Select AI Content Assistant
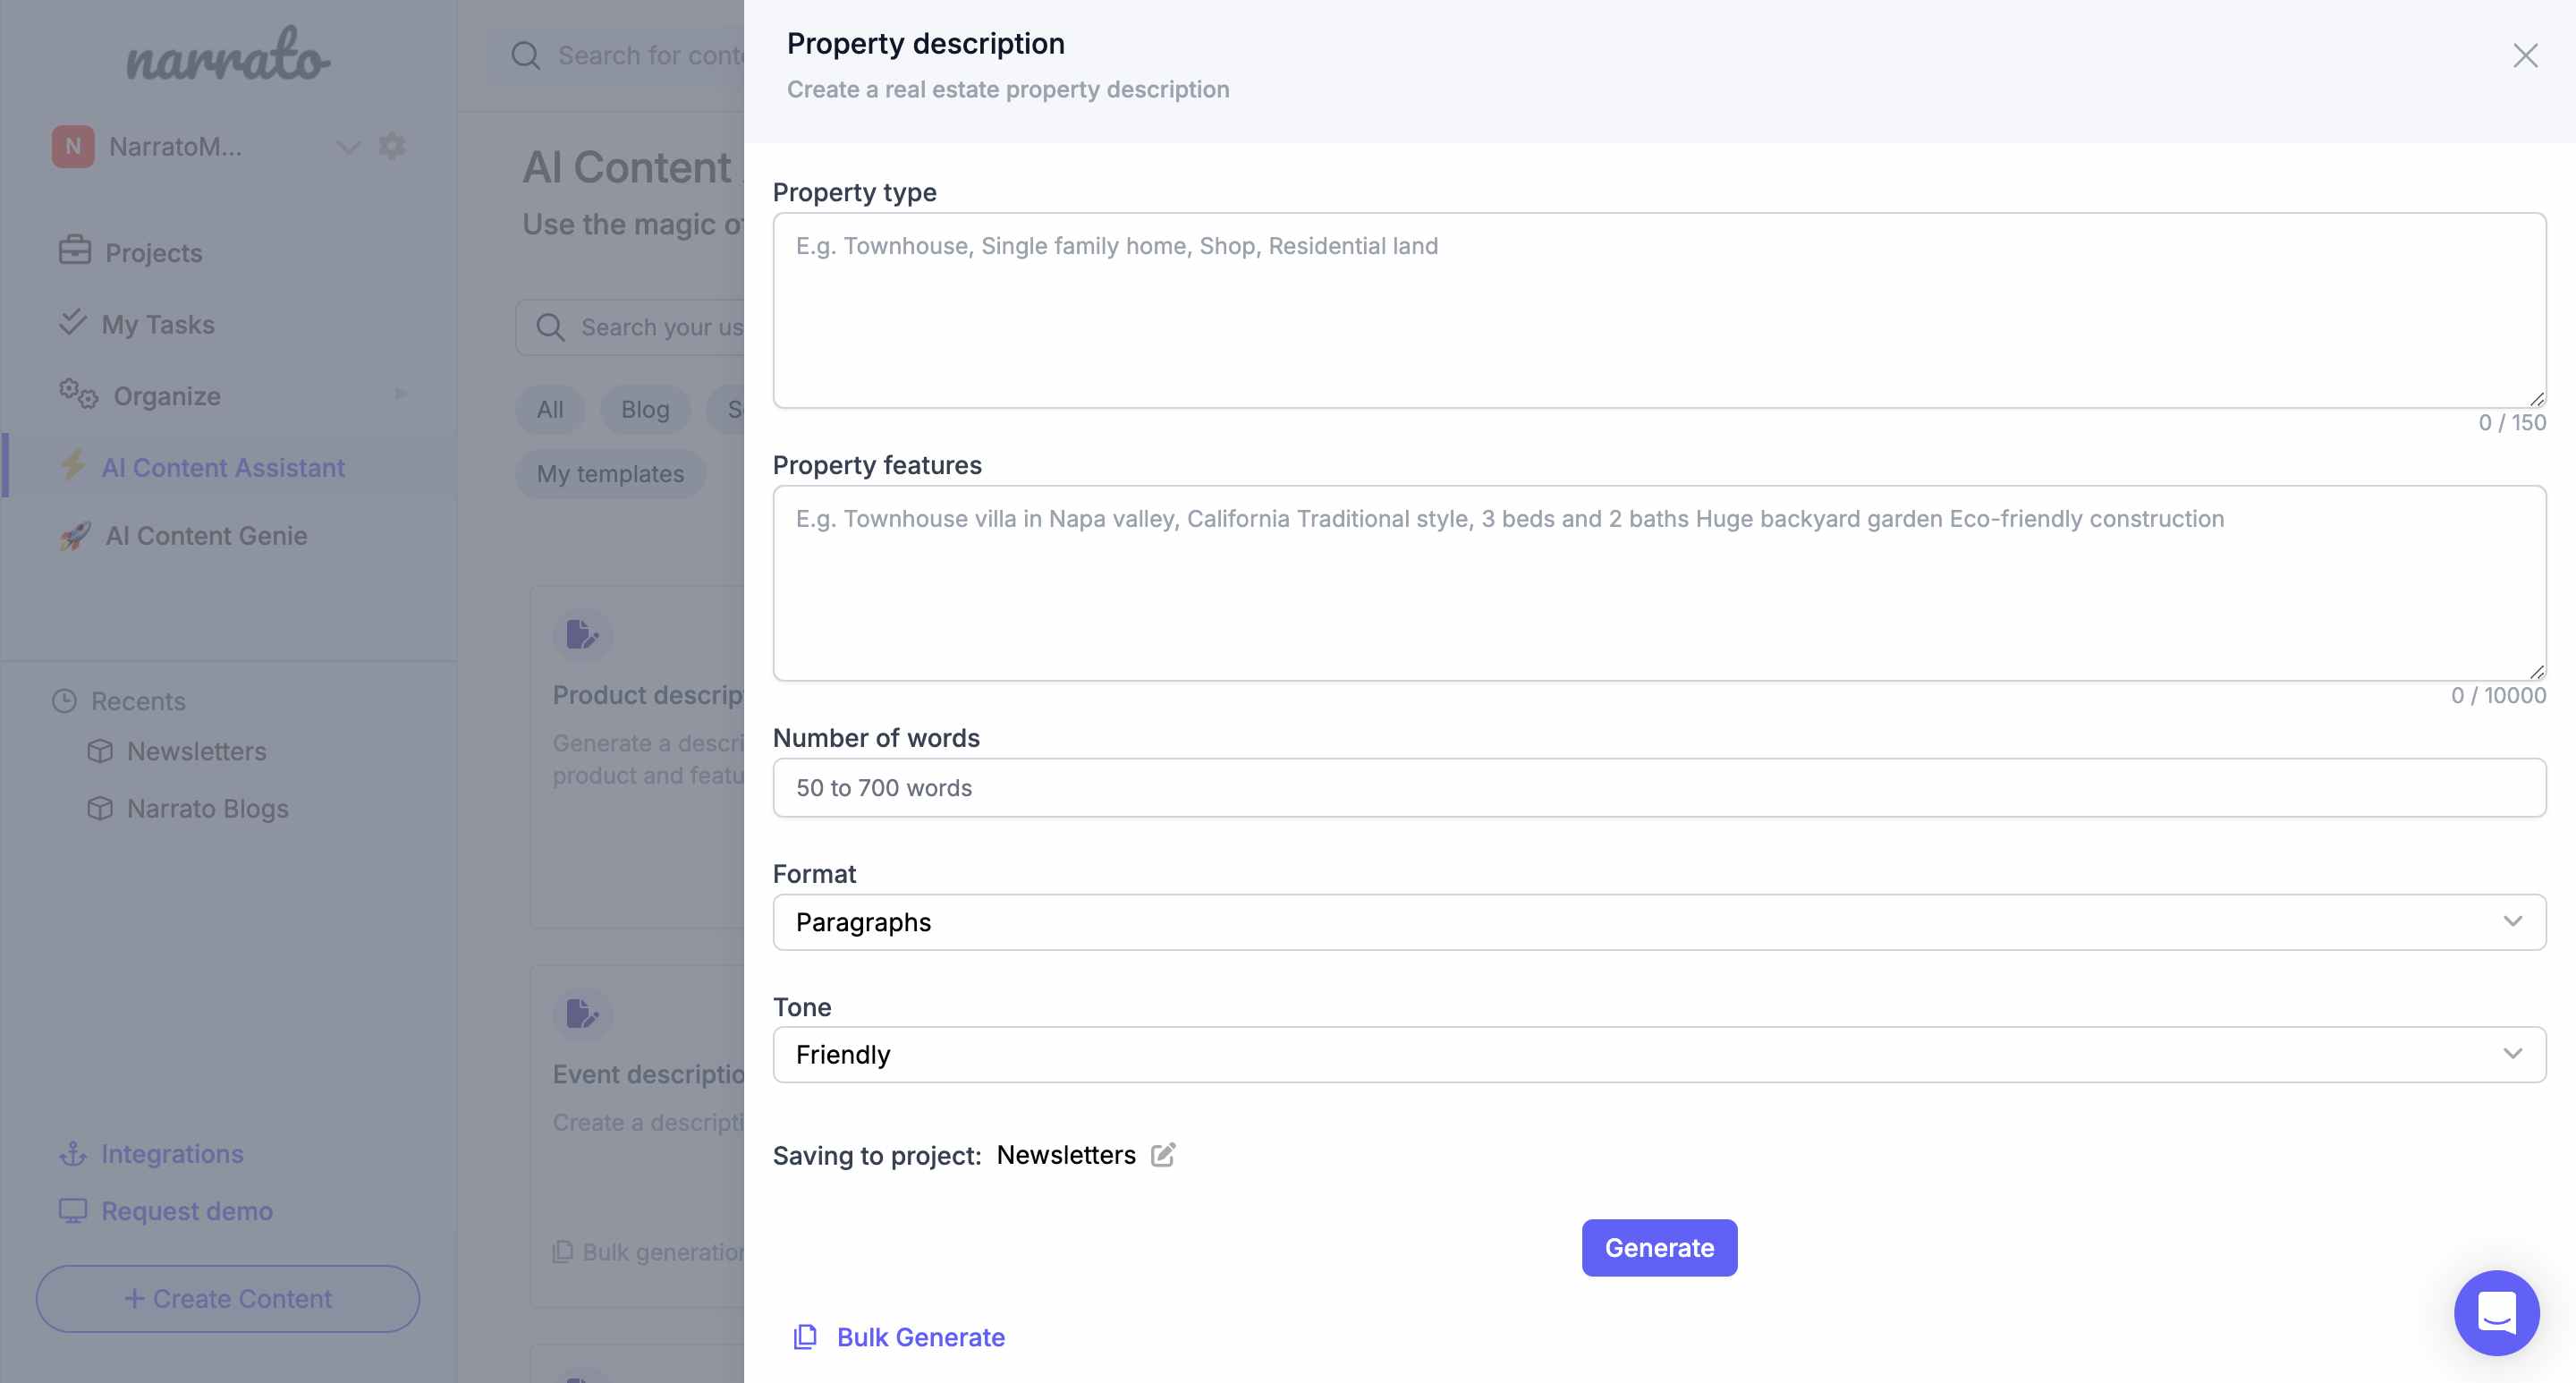This screenshot has width=2576, height=1383. pos(224,467)
